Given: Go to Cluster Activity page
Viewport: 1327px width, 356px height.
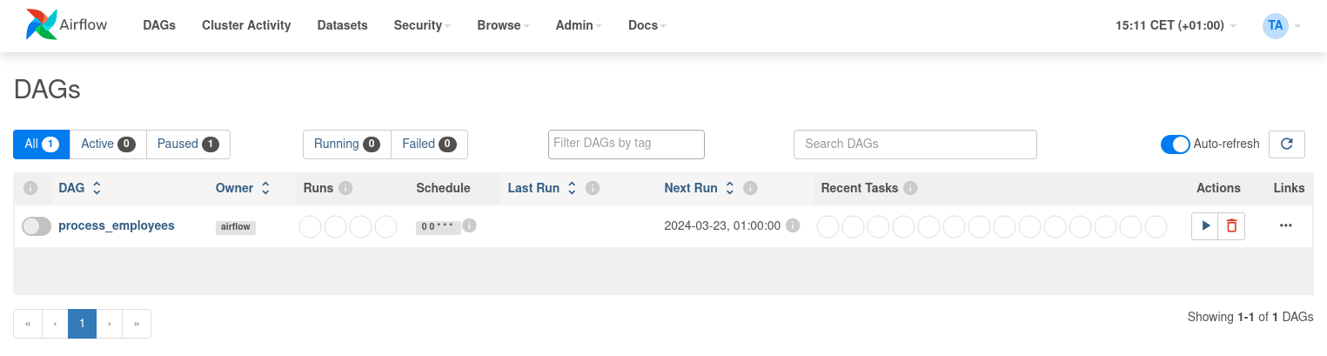Looking at the screenshot, I should pyautogui.click(x=246, y=25).
